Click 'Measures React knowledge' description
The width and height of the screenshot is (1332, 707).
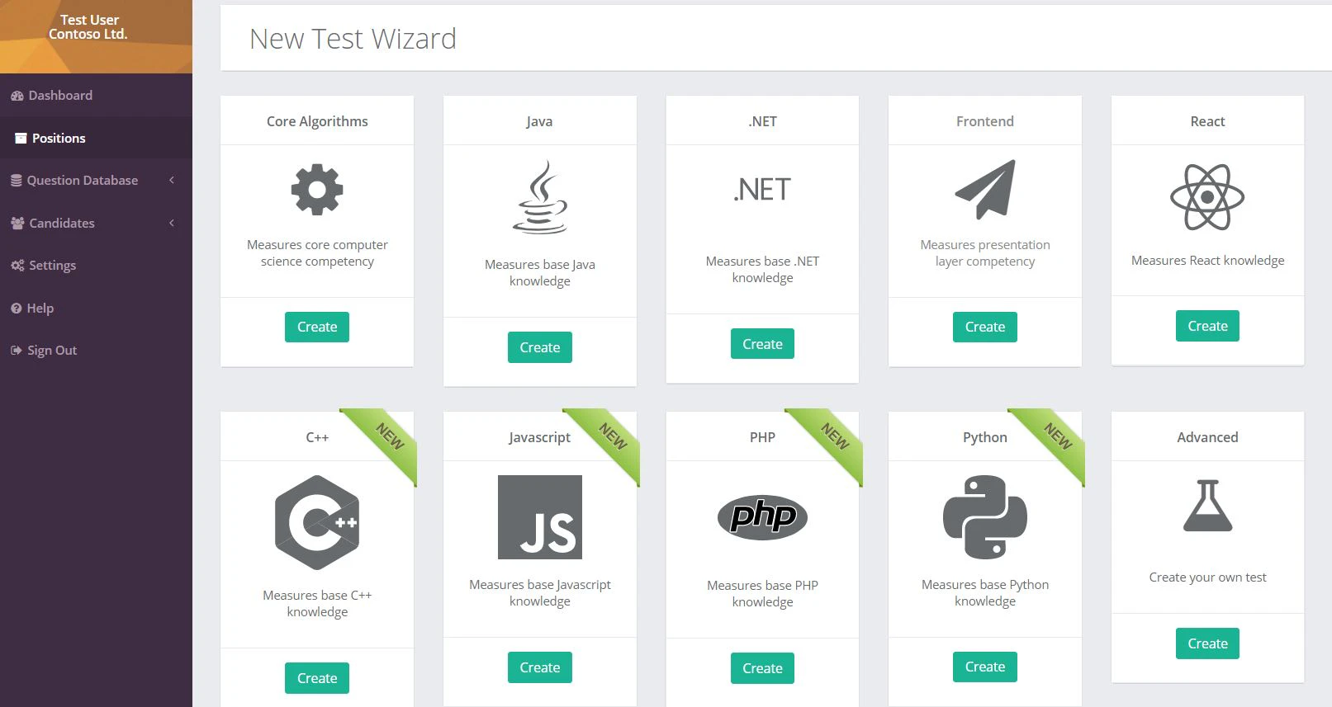[1207, 261]
